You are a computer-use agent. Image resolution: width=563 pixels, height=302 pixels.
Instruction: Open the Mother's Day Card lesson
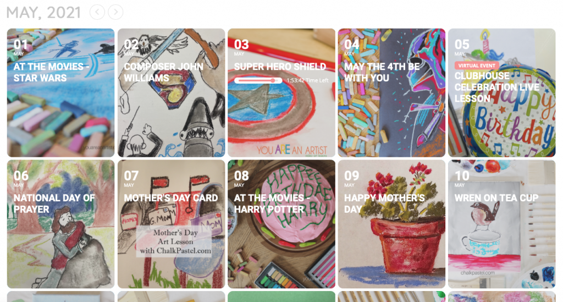pos(172,224)
